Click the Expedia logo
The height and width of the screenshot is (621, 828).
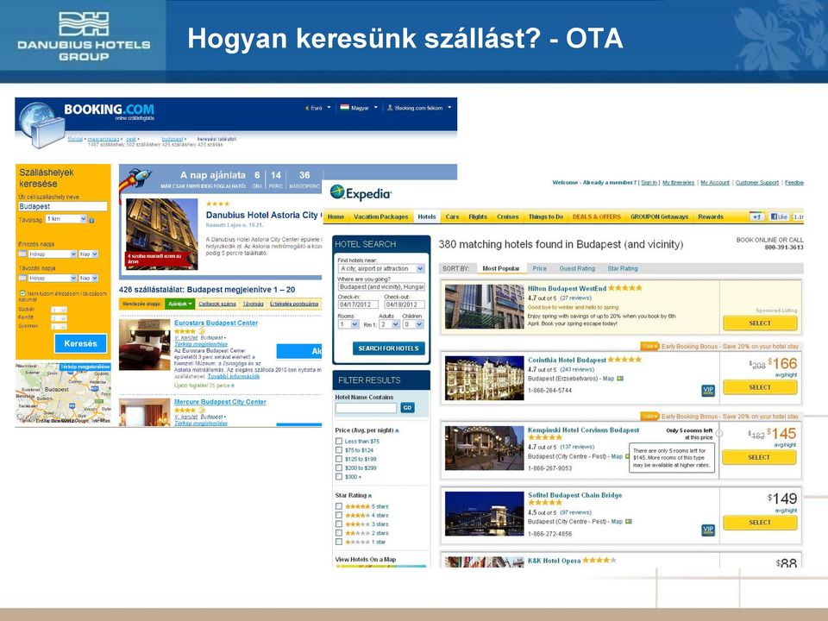(x=361, y=193)
